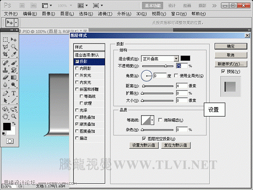Select the Gradient tool
Image resolution: width=253 pixels, height=190 pixels.
13,78
